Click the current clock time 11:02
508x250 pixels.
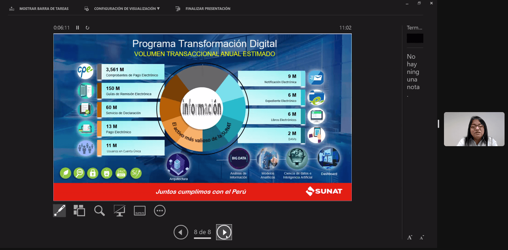345,28
